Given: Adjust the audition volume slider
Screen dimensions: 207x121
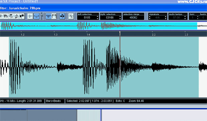Looking at the screenshot, I should (x=42, y=16).
